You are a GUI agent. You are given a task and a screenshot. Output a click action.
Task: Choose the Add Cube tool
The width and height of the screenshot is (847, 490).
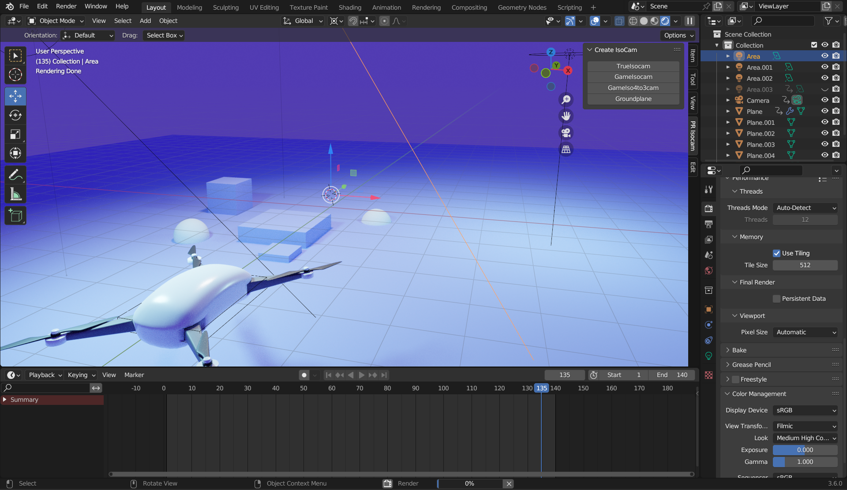click(x=15, y=216)
